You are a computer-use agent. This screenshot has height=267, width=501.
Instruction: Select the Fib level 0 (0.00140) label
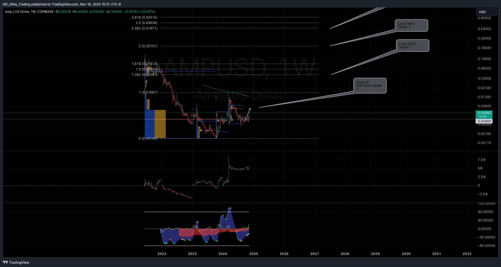point(148,139)
